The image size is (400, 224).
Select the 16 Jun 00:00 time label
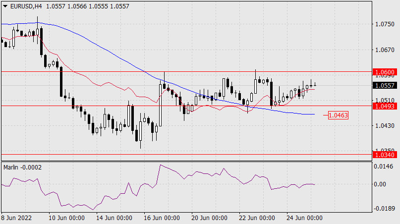(x=162, y=218)
